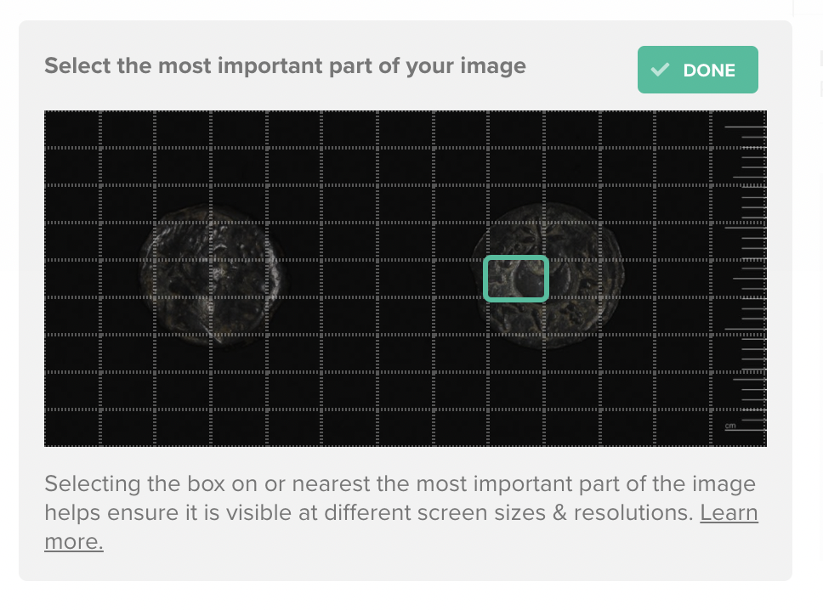This screenshot has height=610, width=823.
Task: Select the middle cell of the top grid row
Action: point(406,129)
